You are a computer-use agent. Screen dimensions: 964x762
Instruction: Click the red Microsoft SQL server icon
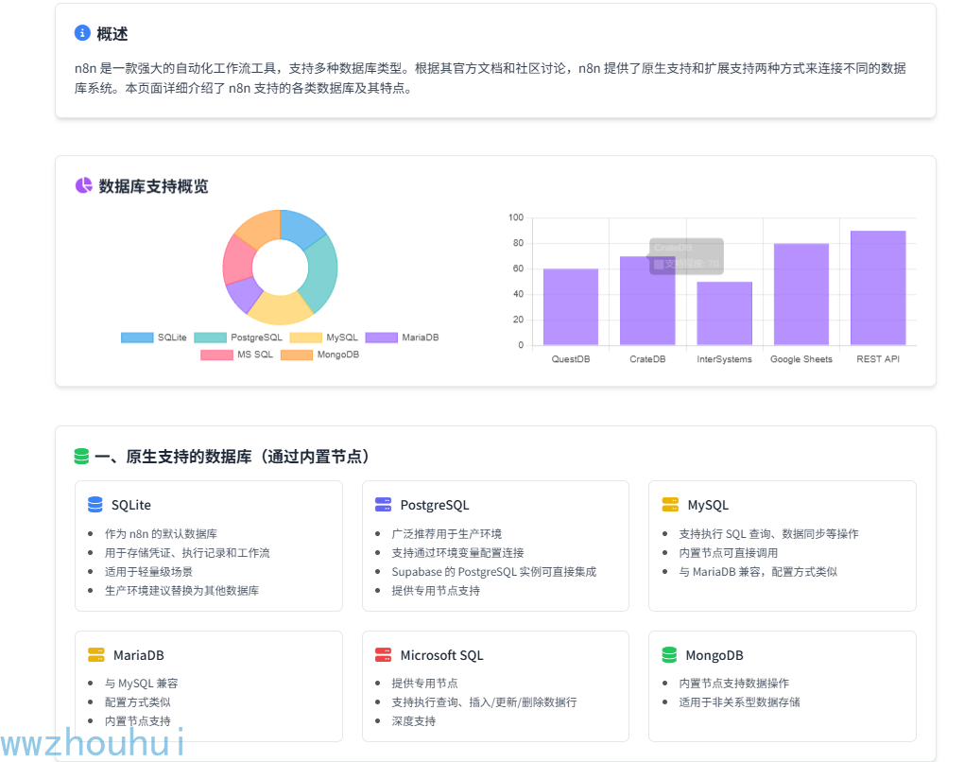(383, 654)
